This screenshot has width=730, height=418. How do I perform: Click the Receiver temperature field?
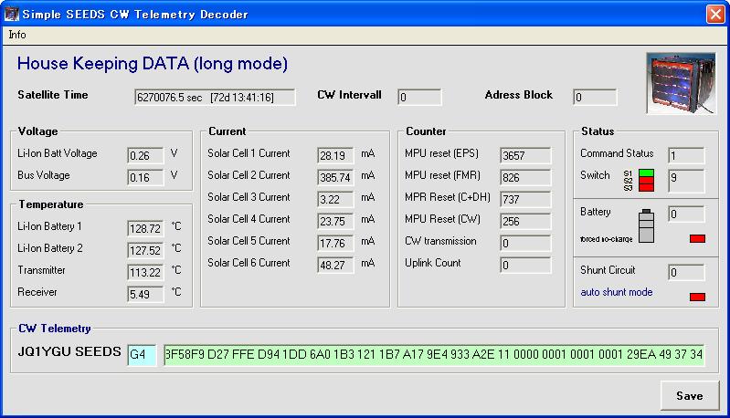click(145, 294)
